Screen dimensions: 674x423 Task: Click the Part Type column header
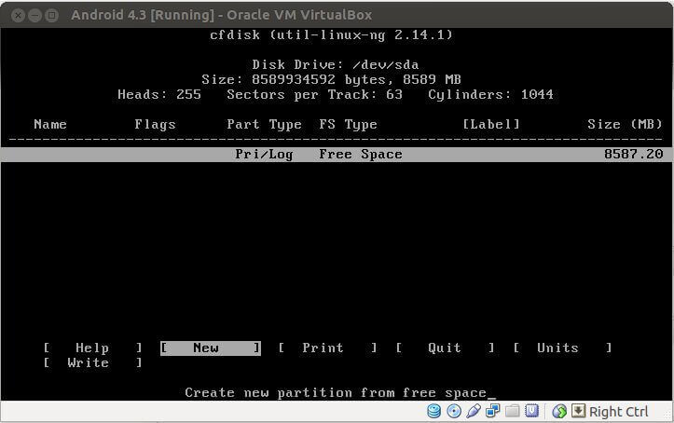[x=265, y=124]
